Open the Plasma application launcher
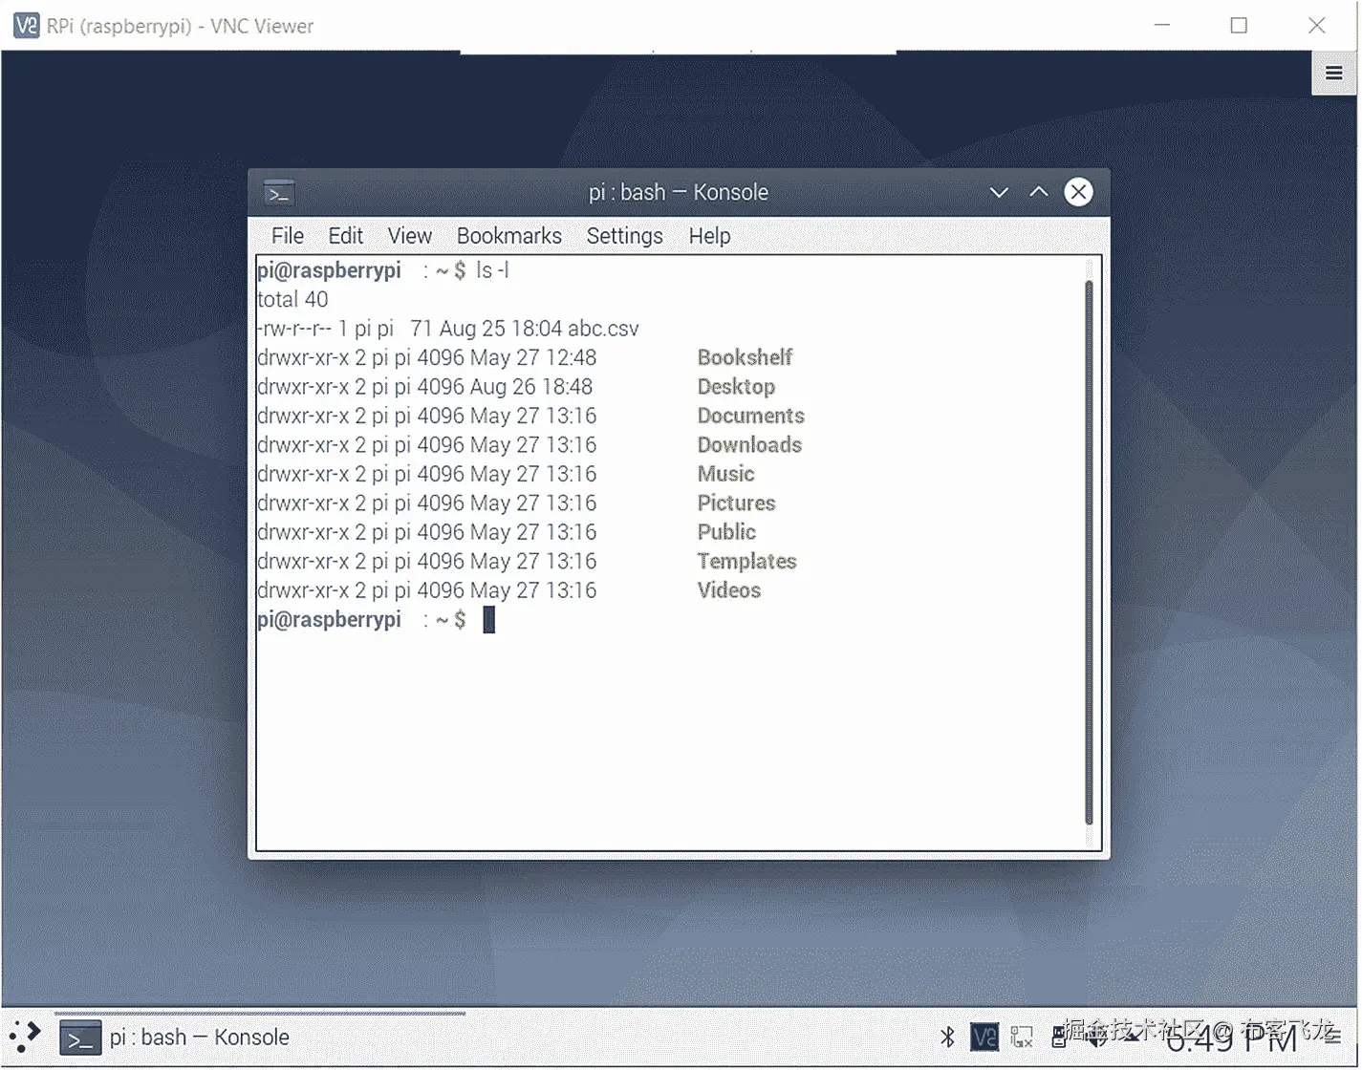Screen dimensions: 1362x1070 25,1037
